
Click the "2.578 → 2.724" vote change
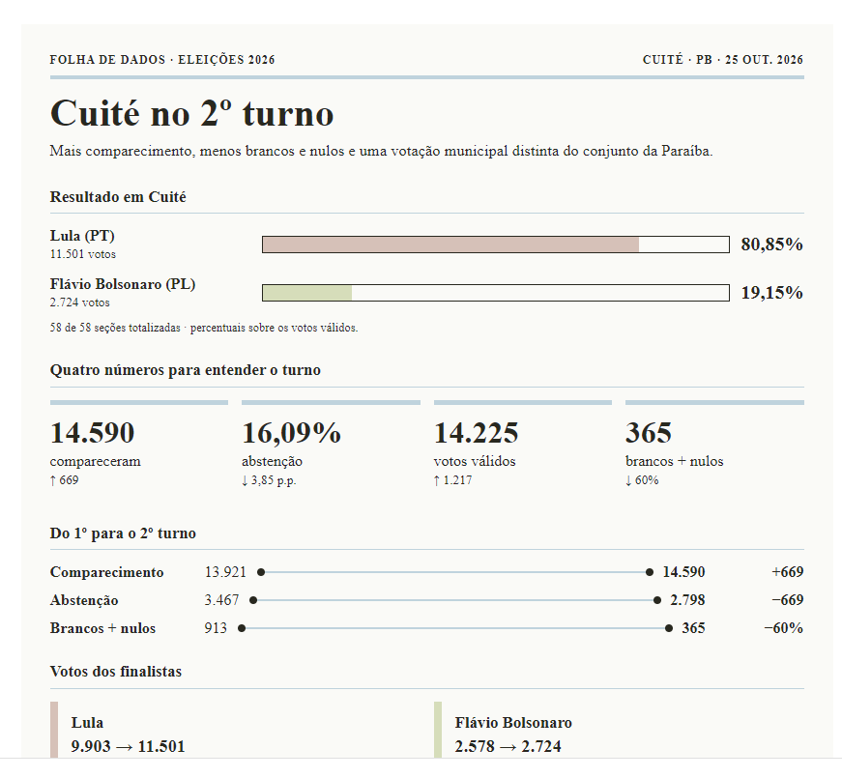(x=508, y=746)
